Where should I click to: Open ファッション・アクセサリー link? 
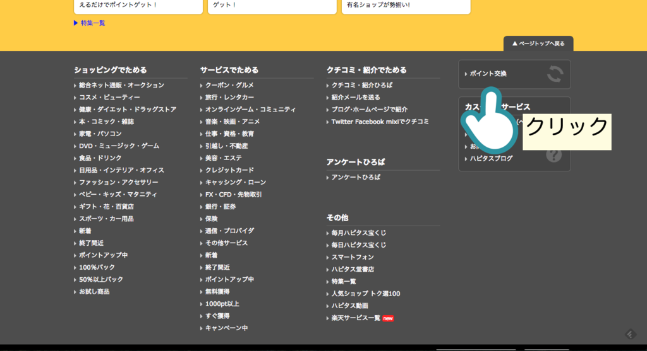pyautogui.click(x=118, y=182)
